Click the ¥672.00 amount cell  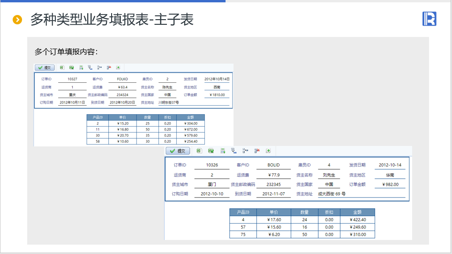(x=191, y=130)
